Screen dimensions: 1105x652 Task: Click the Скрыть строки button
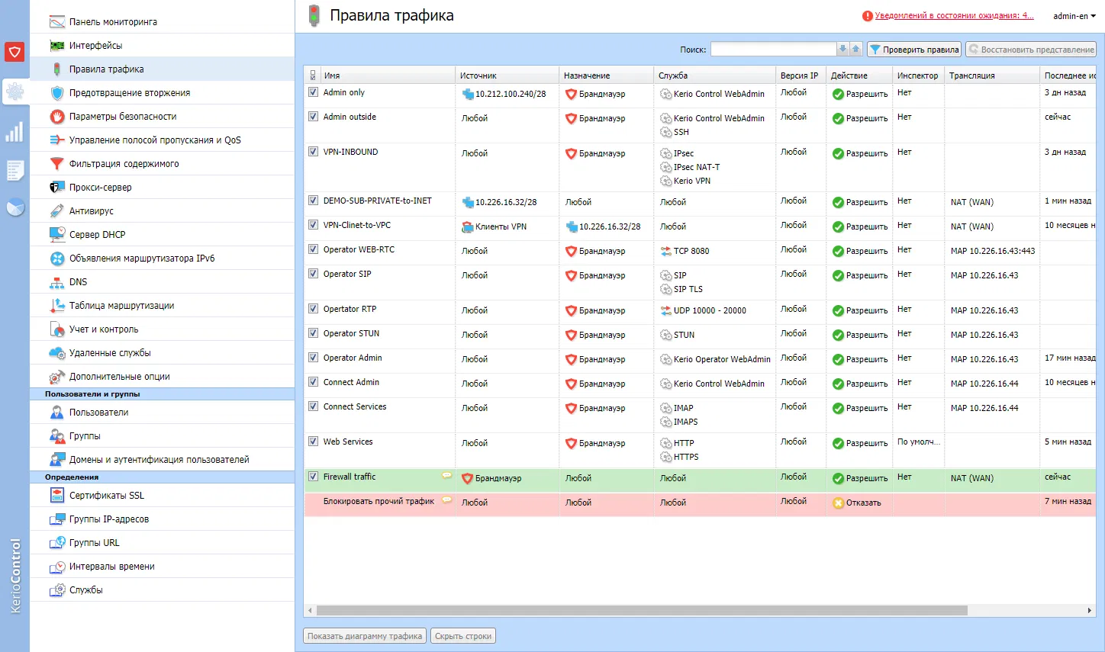463,636
